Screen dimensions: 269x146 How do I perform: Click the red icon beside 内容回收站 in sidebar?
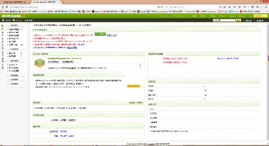[22, 45]
